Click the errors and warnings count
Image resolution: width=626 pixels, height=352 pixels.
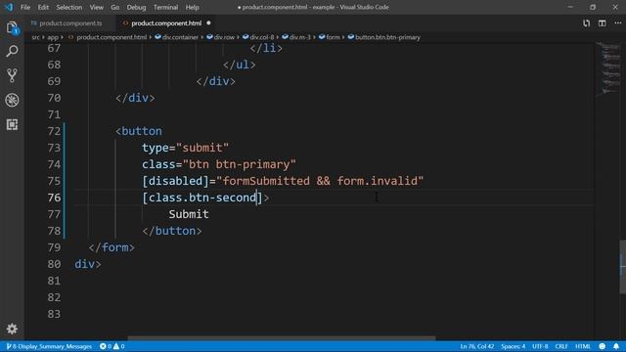click(x=112, y=346)
